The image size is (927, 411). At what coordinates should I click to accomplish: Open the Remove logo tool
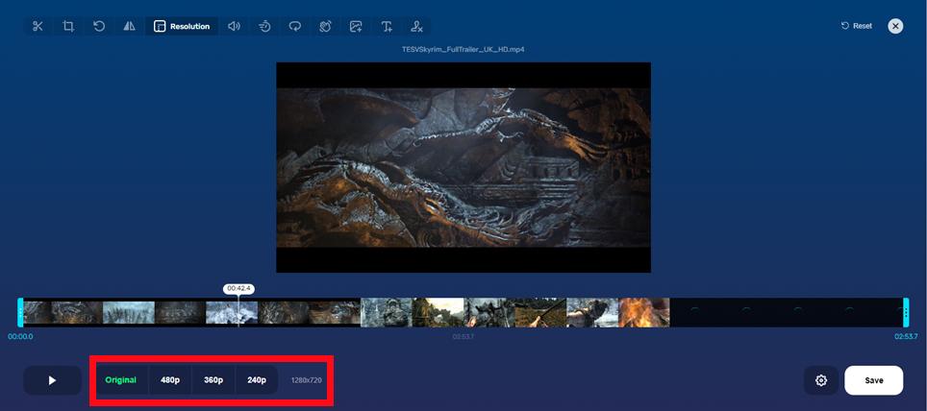coord(416,26)
